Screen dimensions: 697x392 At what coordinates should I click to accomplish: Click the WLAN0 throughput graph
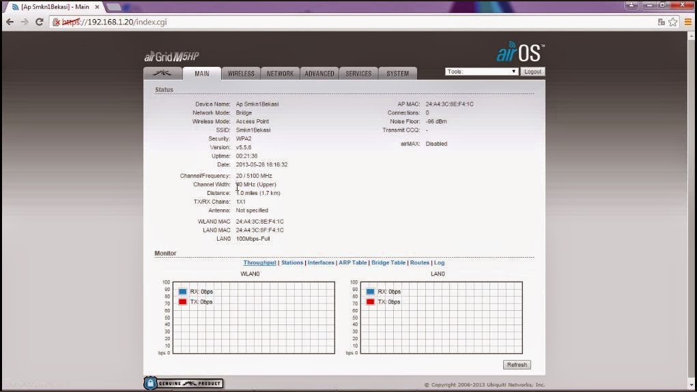[253, 318]
